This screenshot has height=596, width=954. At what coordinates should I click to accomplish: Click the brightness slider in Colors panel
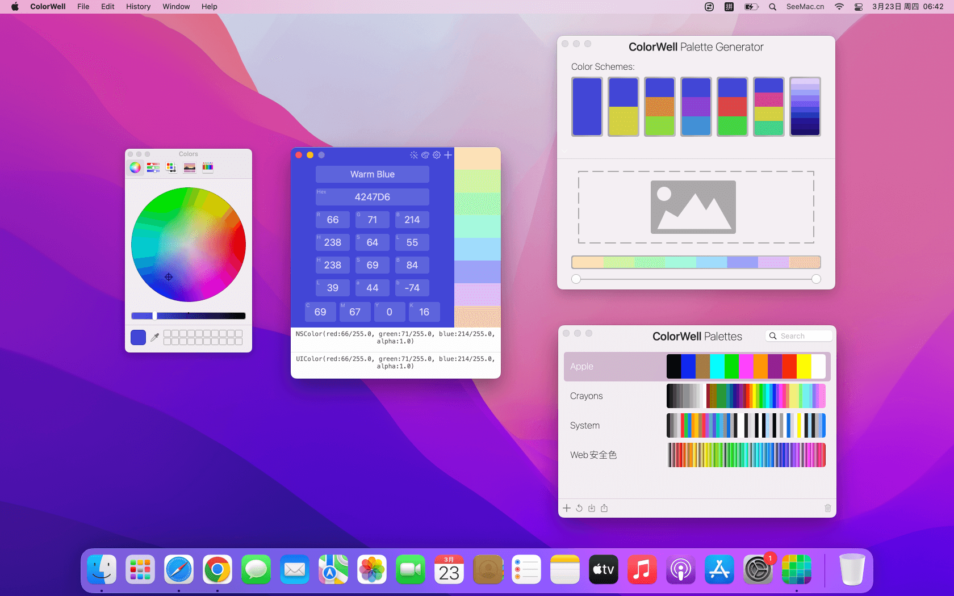point(189,316)
